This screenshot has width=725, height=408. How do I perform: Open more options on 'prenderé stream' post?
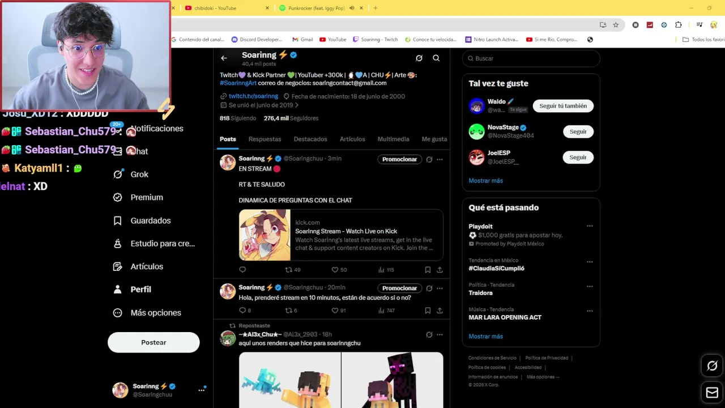pos(440,288)
